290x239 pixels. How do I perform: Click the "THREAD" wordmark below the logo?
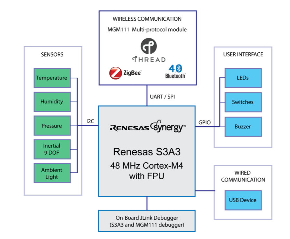[x=149, y=59]
